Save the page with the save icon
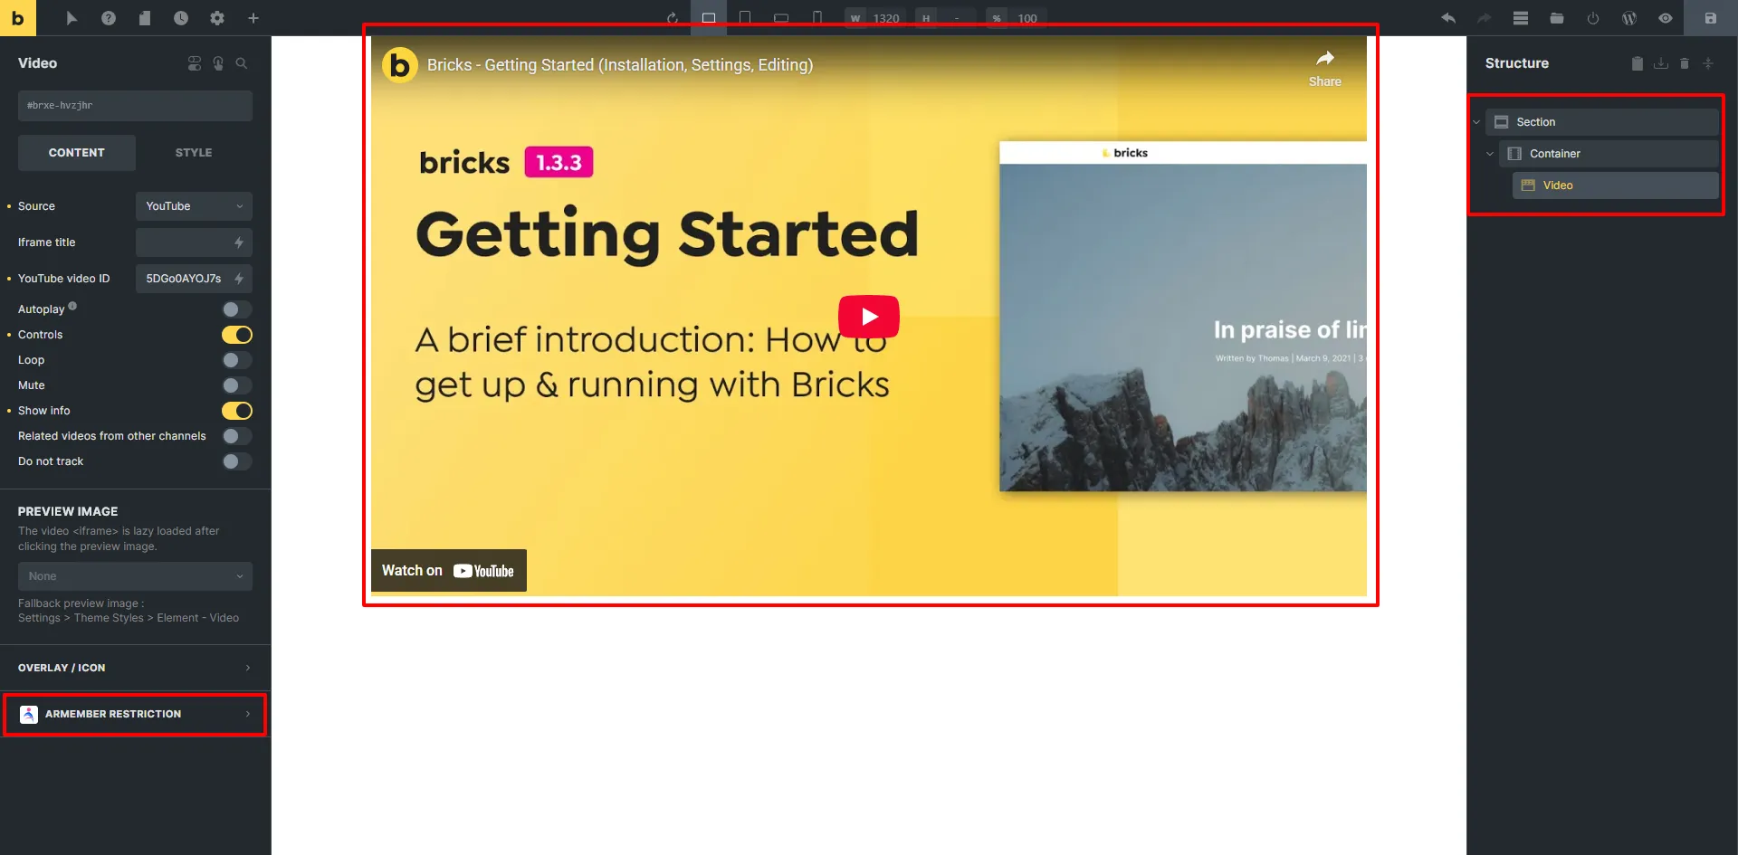The height and width of the screenshot is (855, 1738). pos(1710,18)
